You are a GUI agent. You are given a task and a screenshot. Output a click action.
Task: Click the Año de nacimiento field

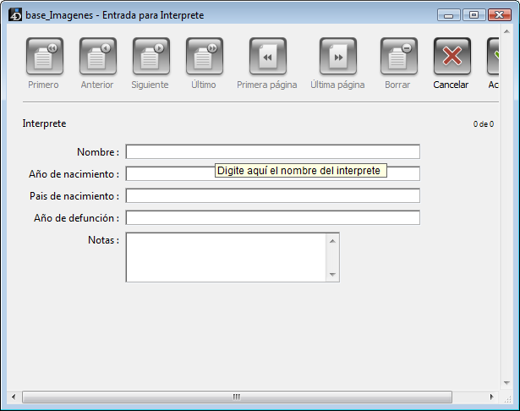pyautogui.click(x=169, y=174)
